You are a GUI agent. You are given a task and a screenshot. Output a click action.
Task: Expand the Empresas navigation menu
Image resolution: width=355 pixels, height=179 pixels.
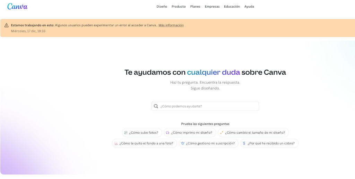point(212,7)
